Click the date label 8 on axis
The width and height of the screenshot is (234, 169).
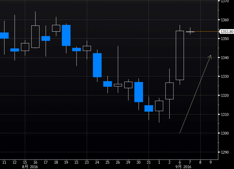point(200,162)
